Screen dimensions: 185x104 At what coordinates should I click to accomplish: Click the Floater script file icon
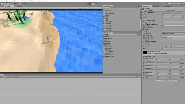[x=108, y=51]
